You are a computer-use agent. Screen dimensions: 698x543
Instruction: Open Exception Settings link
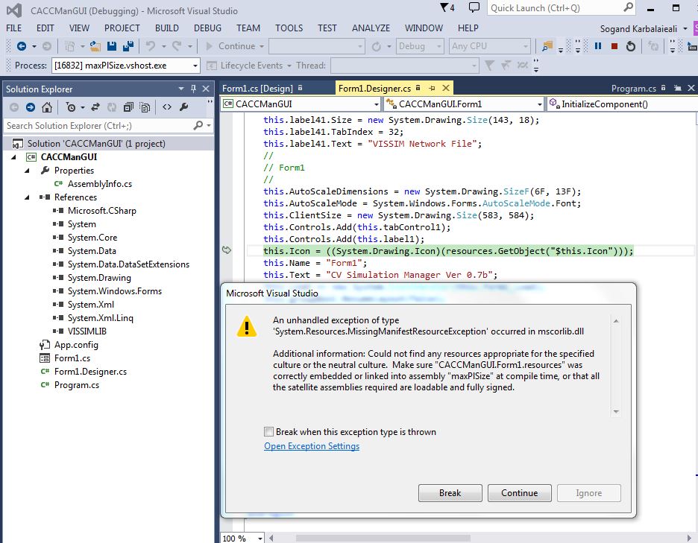click(x=312, y=445)
